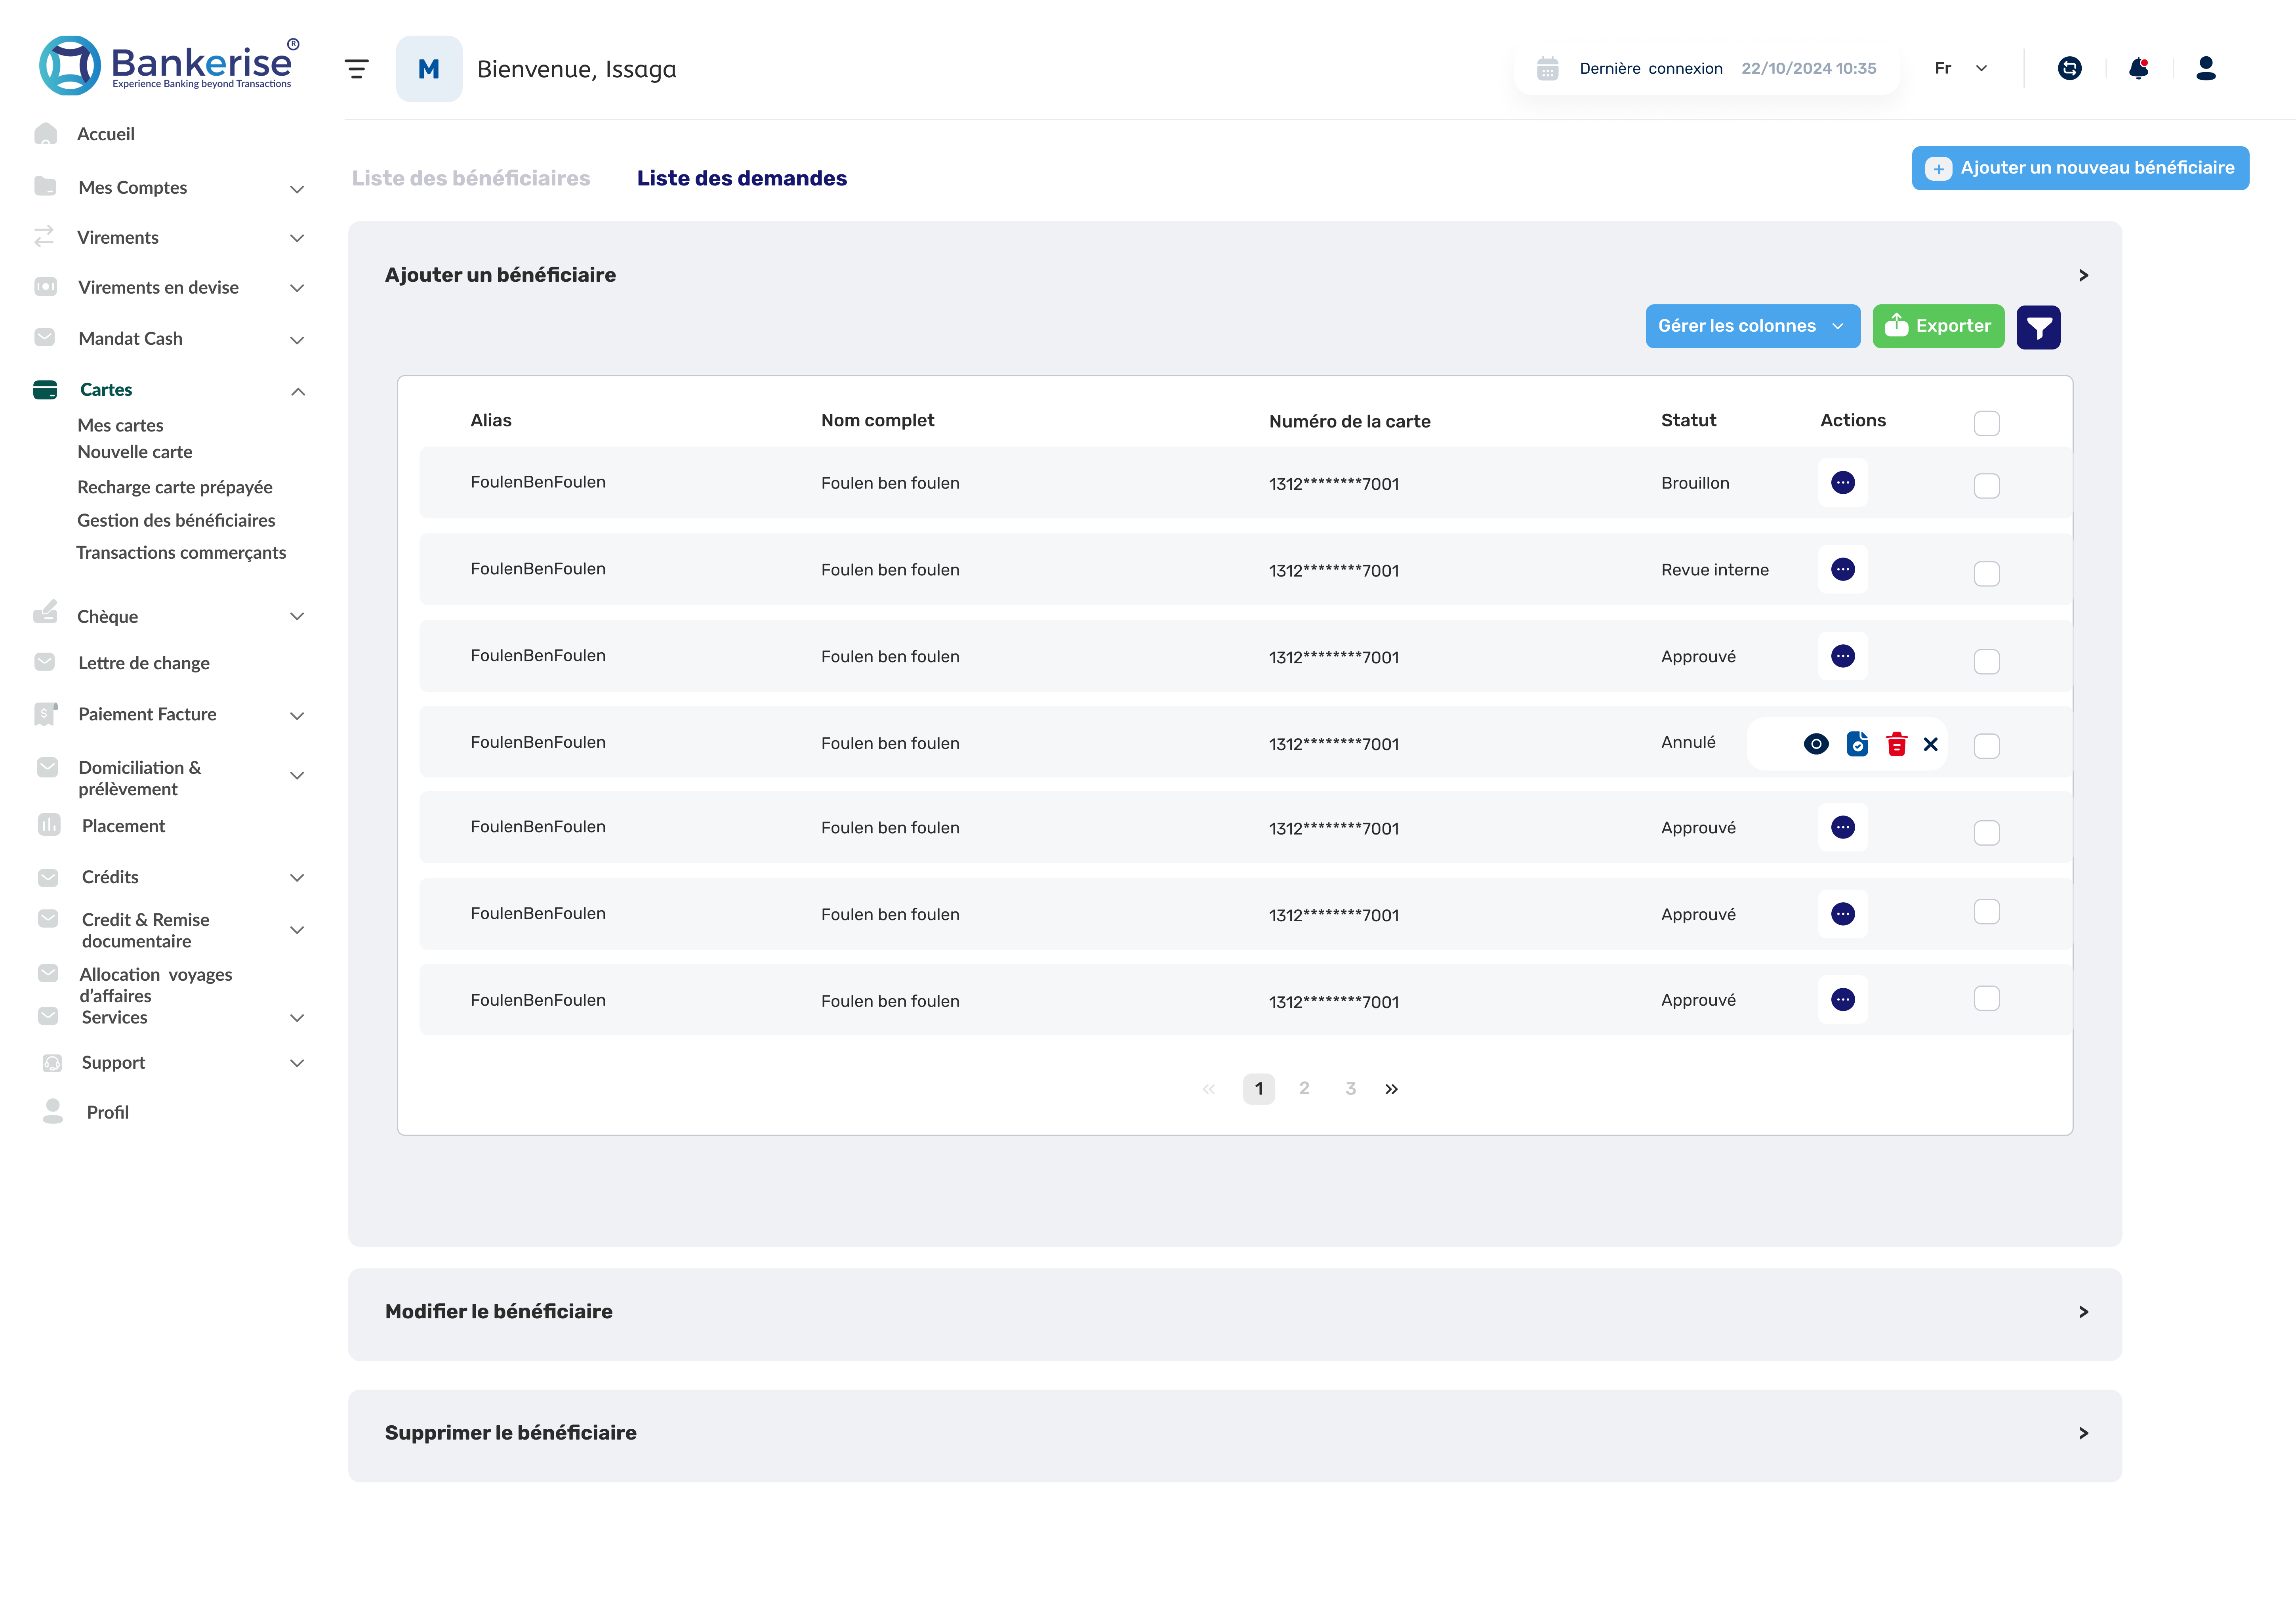The width and height of the screenshot is (2296, 1606).
Task: Expand the Crédits submenu chevron
Action: click(x=297, y=878)
